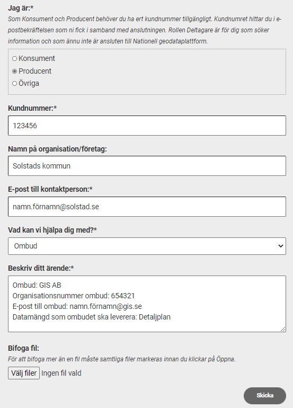Viewport: 293px width, 408px height.
Task: Click the dropdown chevron arrow beside Ombud
Action: [280, 246]
